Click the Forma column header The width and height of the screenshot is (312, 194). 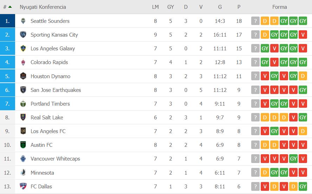(279, 7)
